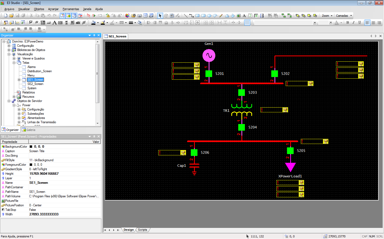Viewport: 384px width, 239px height.
Task: Open file using the folder icon
Action: 11,16
